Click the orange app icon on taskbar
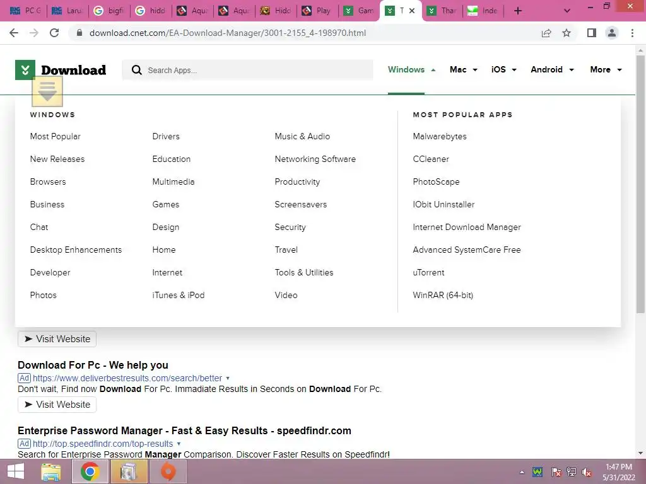Image resolution: width=646 pixels, height=484 pixels. click(x=168, y=471)
